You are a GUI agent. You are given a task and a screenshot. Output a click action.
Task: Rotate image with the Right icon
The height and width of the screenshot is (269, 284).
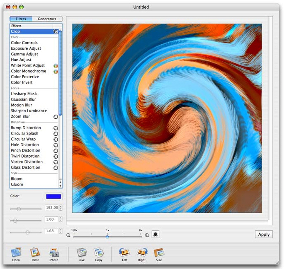[x=142, y=253]
